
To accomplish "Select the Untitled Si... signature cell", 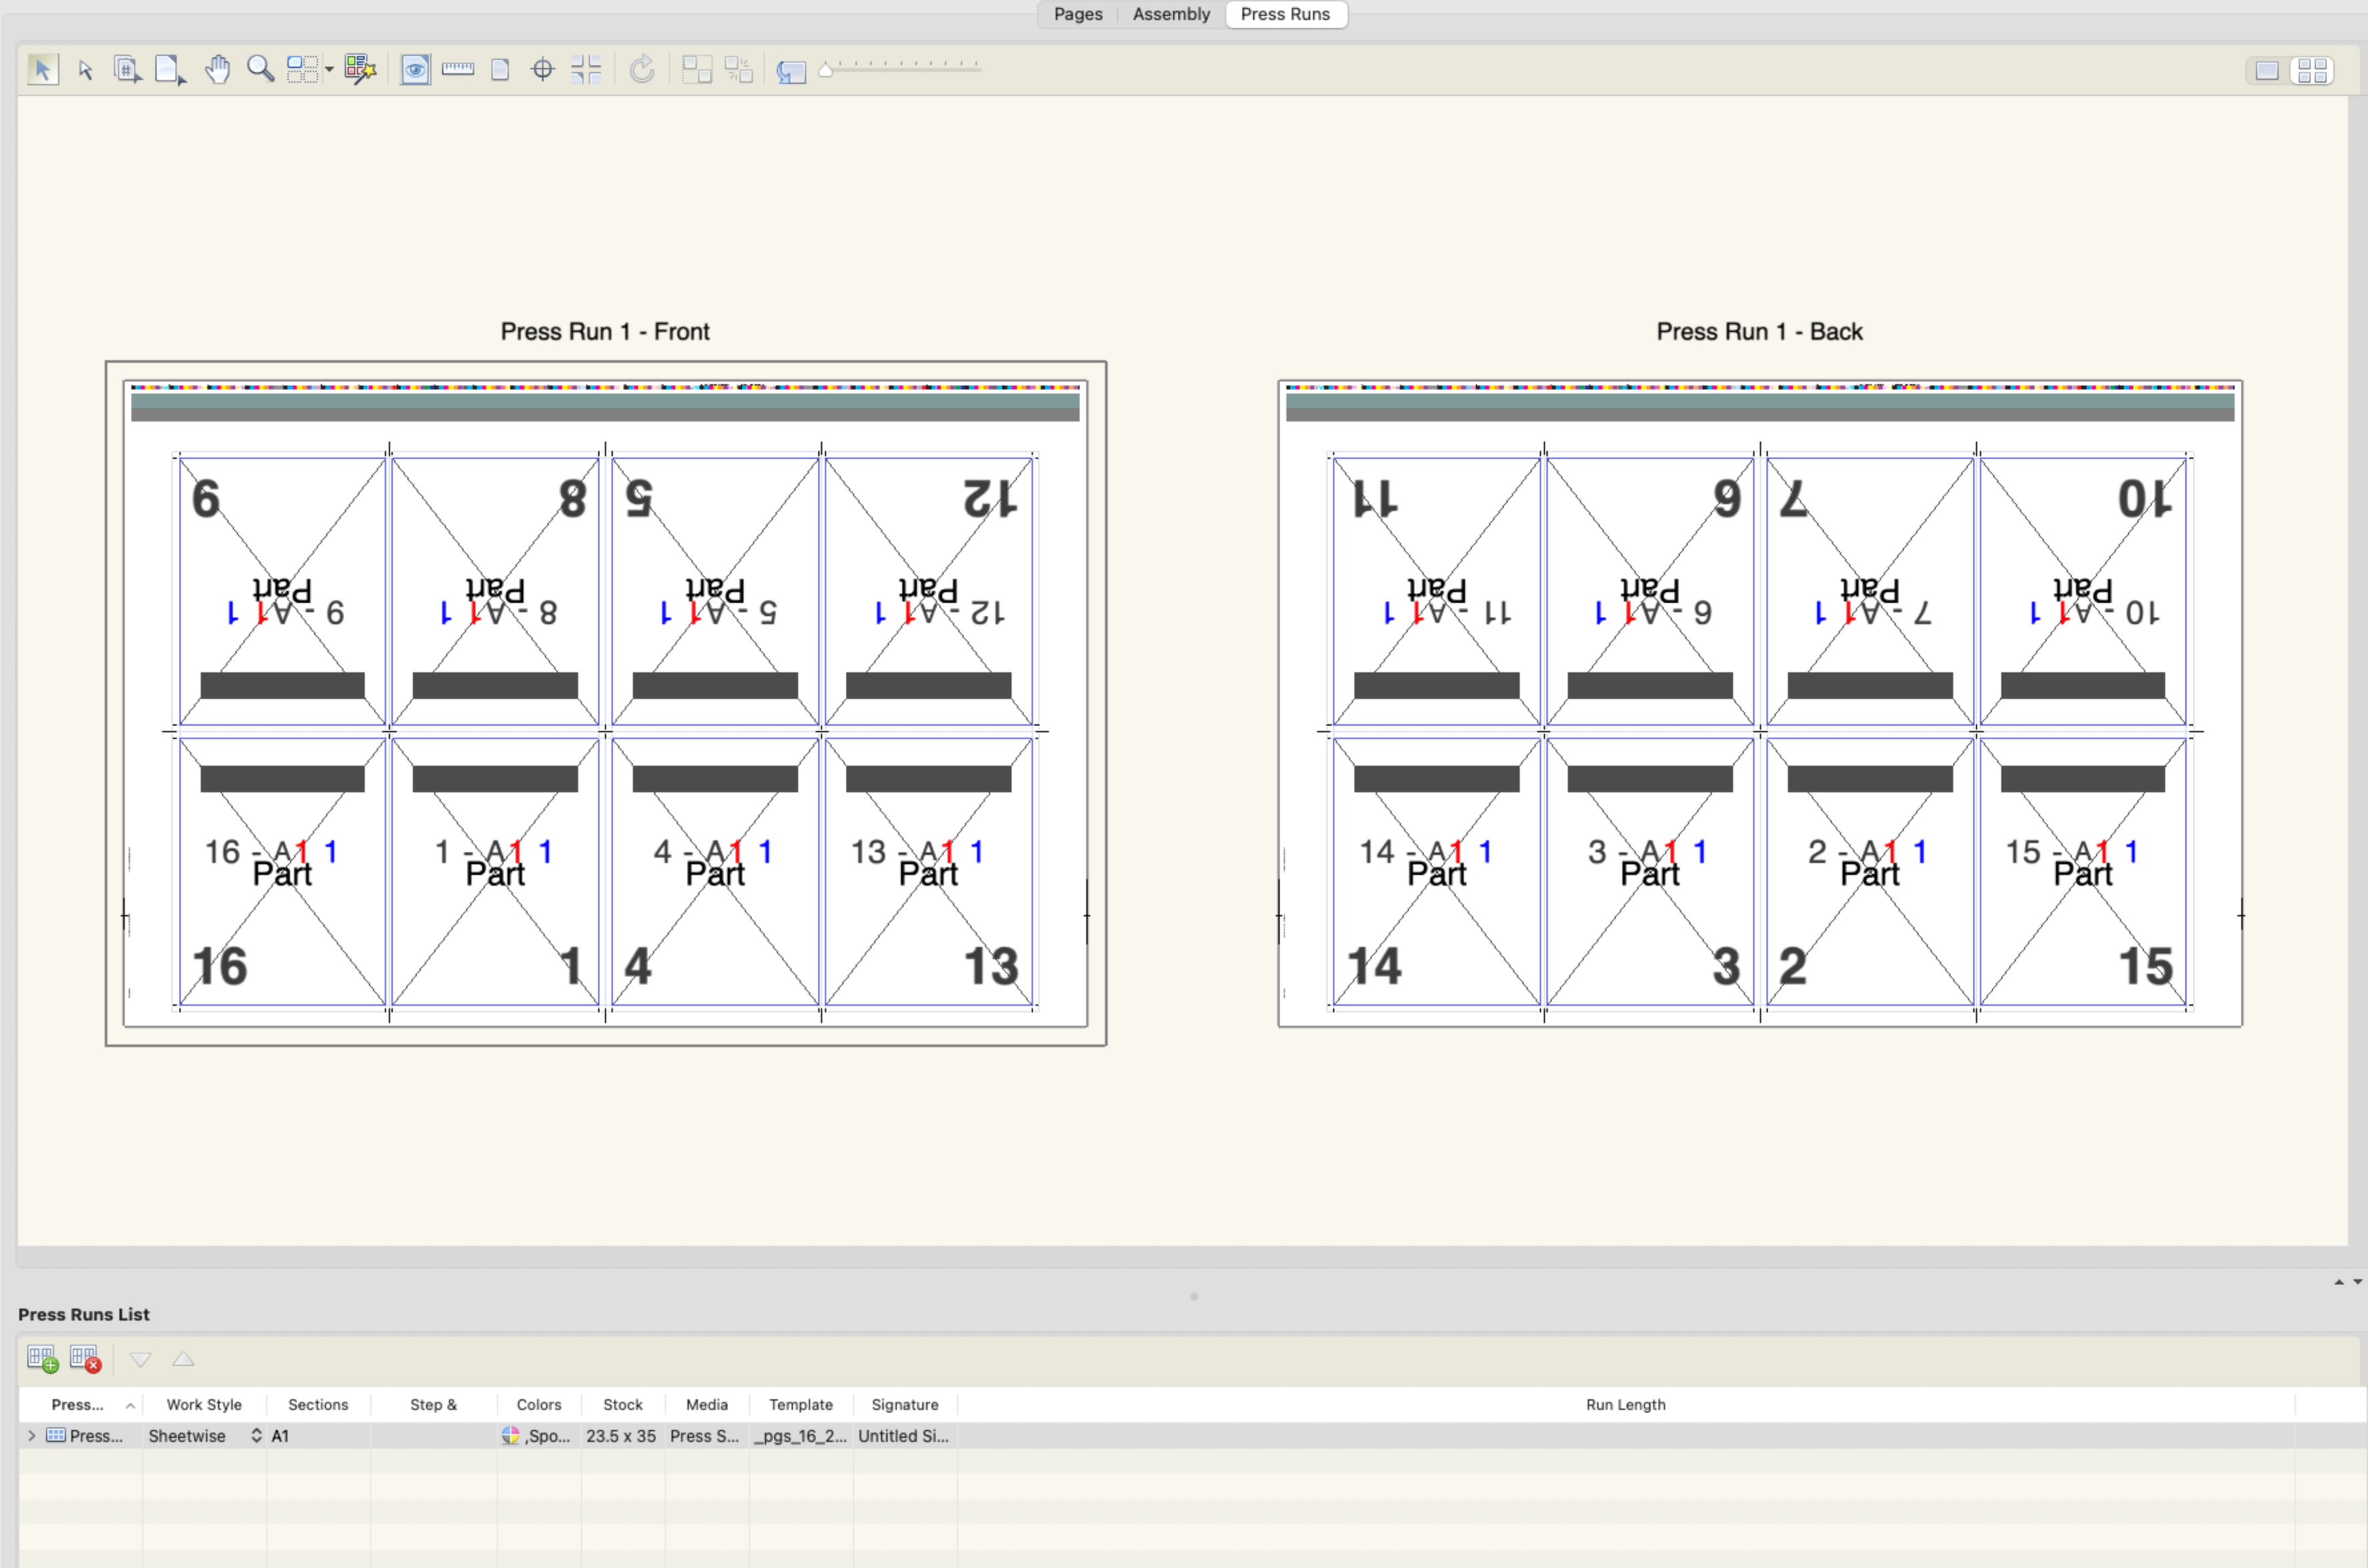I will tap(904, 1435).
